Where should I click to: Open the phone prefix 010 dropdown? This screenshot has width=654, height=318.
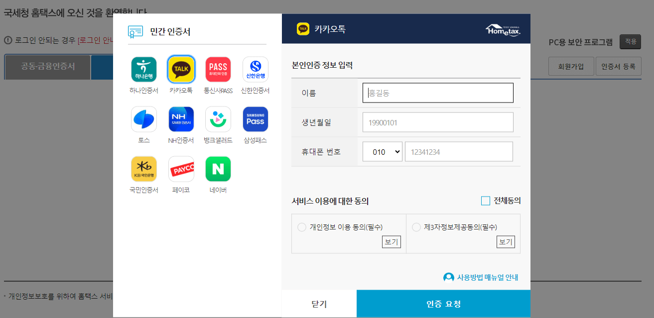tap(382, 151)
